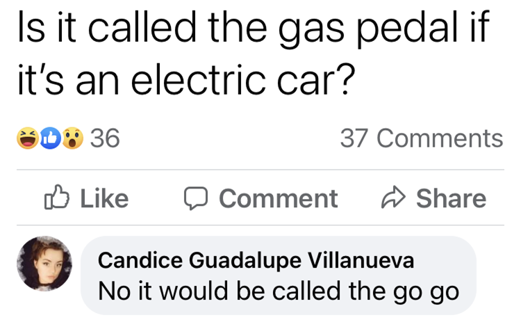Tap the curved arrow Share icon
The image size is (521, 322).
coord(393,197)
